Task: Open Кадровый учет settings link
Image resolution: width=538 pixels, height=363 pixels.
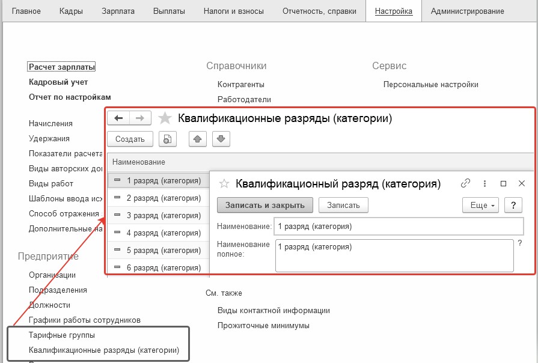Action: pos(58,82)
